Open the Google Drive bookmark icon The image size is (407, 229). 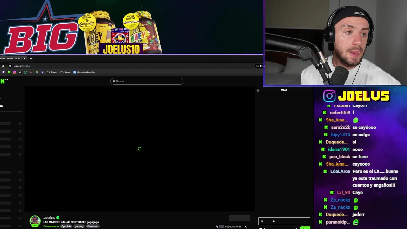(37, 72)
